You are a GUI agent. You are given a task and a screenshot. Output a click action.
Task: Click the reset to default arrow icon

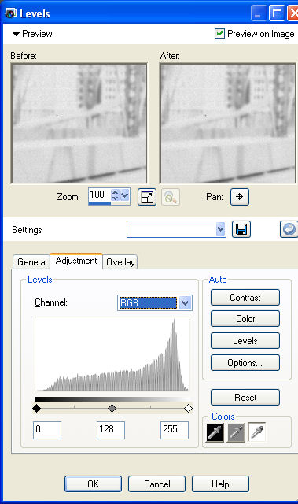[289, 229]
